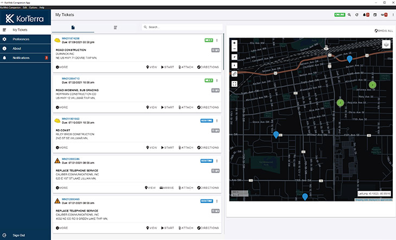
Task: Open the calendar icon in the header
Action: point(375,15)
